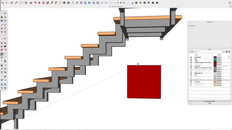Select the Перекрытие tag row name
232x130 pixels.
[198, 73]
